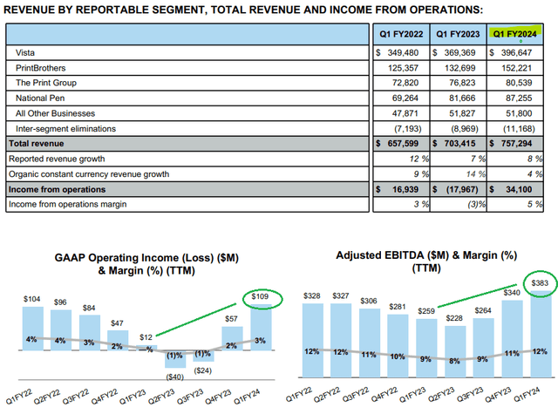Click total revenue value 757,294

[x=516, y=144]
